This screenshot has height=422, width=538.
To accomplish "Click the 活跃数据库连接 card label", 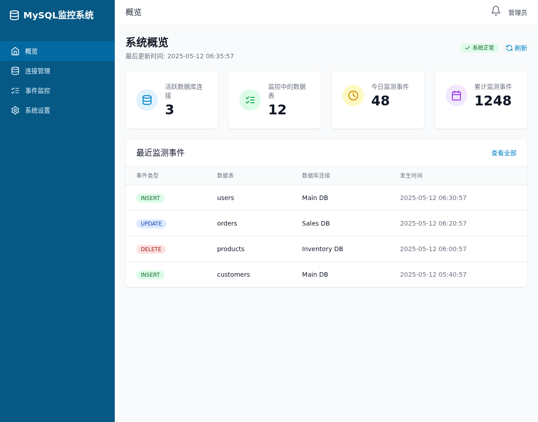I will [x=184, y=91].
